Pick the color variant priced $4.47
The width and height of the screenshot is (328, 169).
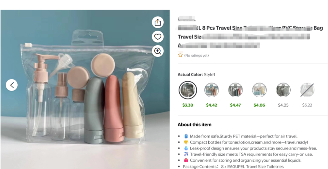click(x=235, y=90)
